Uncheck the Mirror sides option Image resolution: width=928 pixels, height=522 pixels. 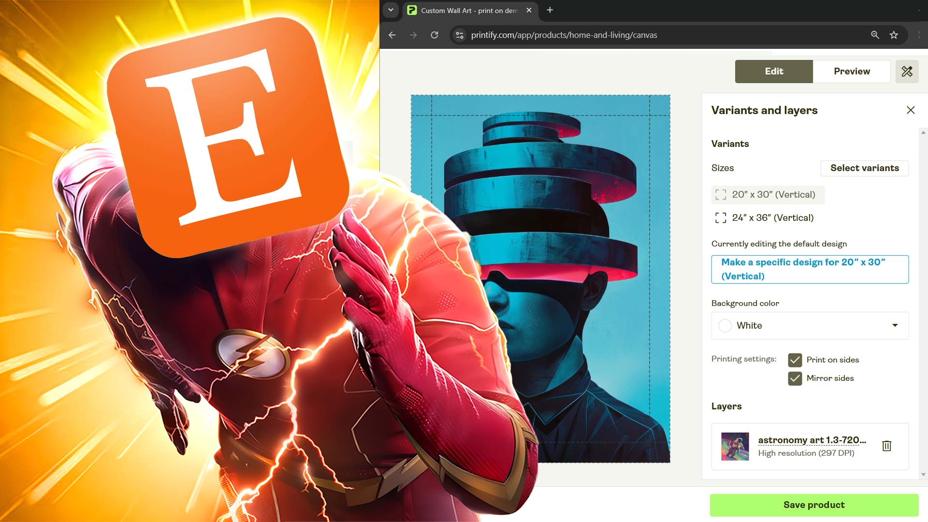pyautogui.click(x=795, y=378)
